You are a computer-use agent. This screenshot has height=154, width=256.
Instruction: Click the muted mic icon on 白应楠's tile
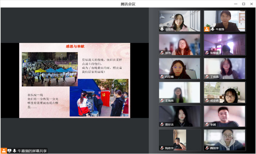(162, 77)
